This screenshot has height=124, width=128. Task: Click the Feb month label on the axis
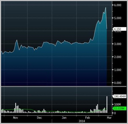(x=88, y=118)
